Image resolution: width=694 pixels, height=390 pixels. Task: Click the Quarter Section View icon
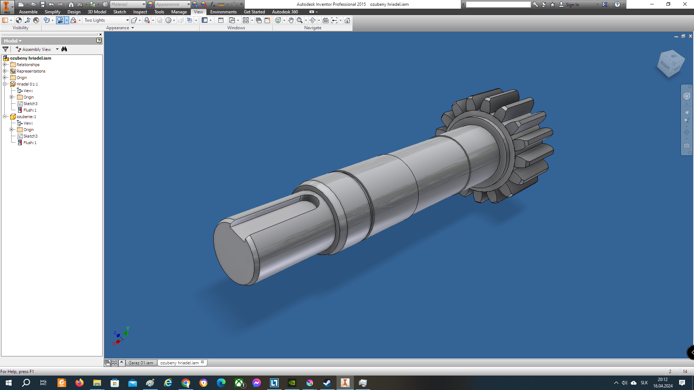(x=190, y=20)
